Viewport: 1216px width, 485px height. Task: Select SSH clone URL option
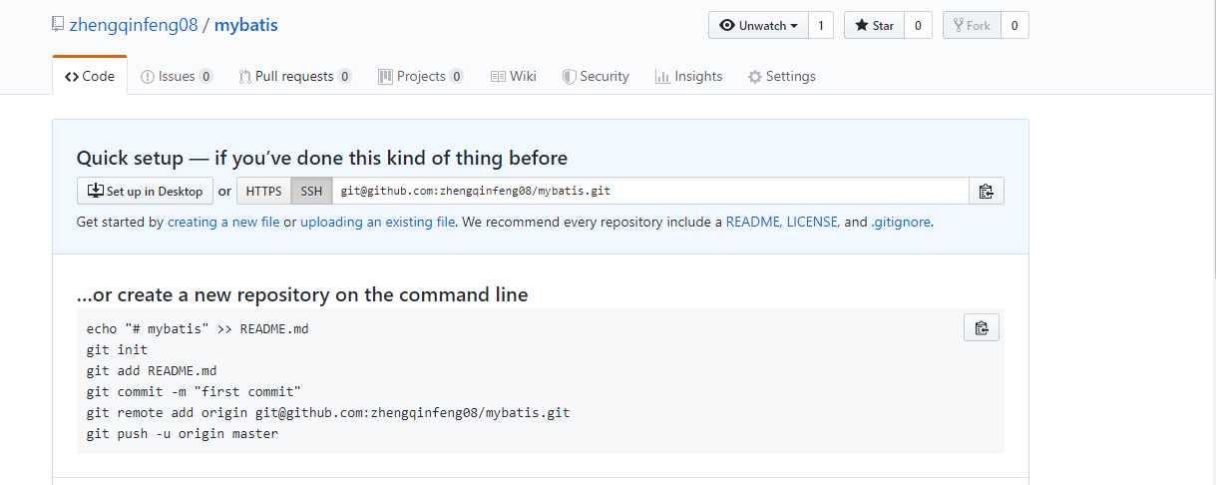point(311,191)
